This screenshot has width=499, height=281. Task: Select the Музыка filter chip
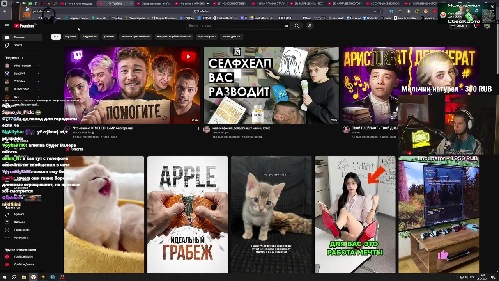point(71,37)
